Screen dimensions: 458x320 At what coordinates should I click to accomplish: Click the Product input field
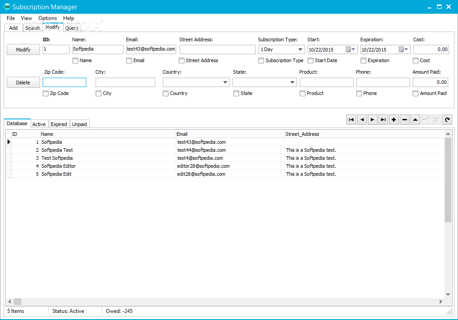pyautogui.click(x=326, y=82)
